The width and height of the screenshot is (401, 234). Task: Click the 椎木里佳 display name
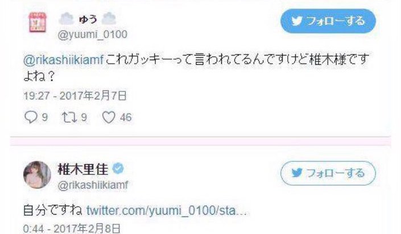[84, 169]
